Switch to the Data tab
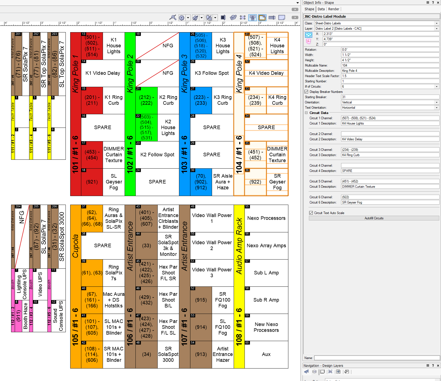The width and height of the screenshot is (441, 381). (321, 9)
